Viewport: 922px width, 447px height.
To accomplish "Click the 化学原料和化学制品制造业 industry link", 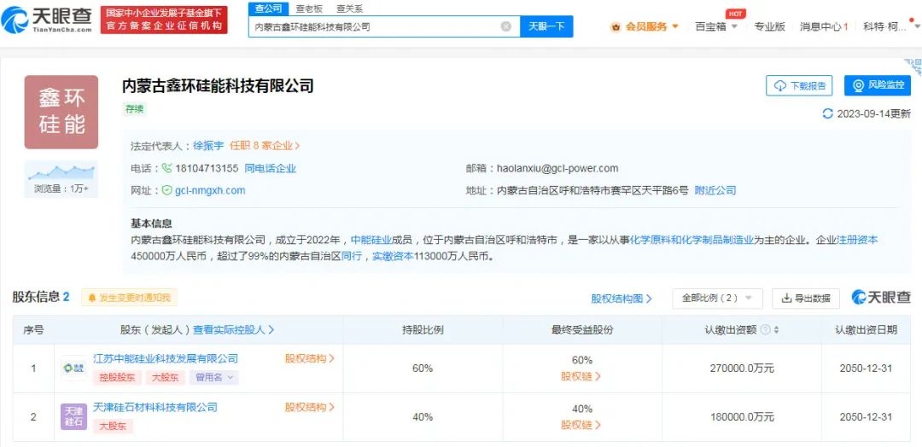I will [691, 241].
